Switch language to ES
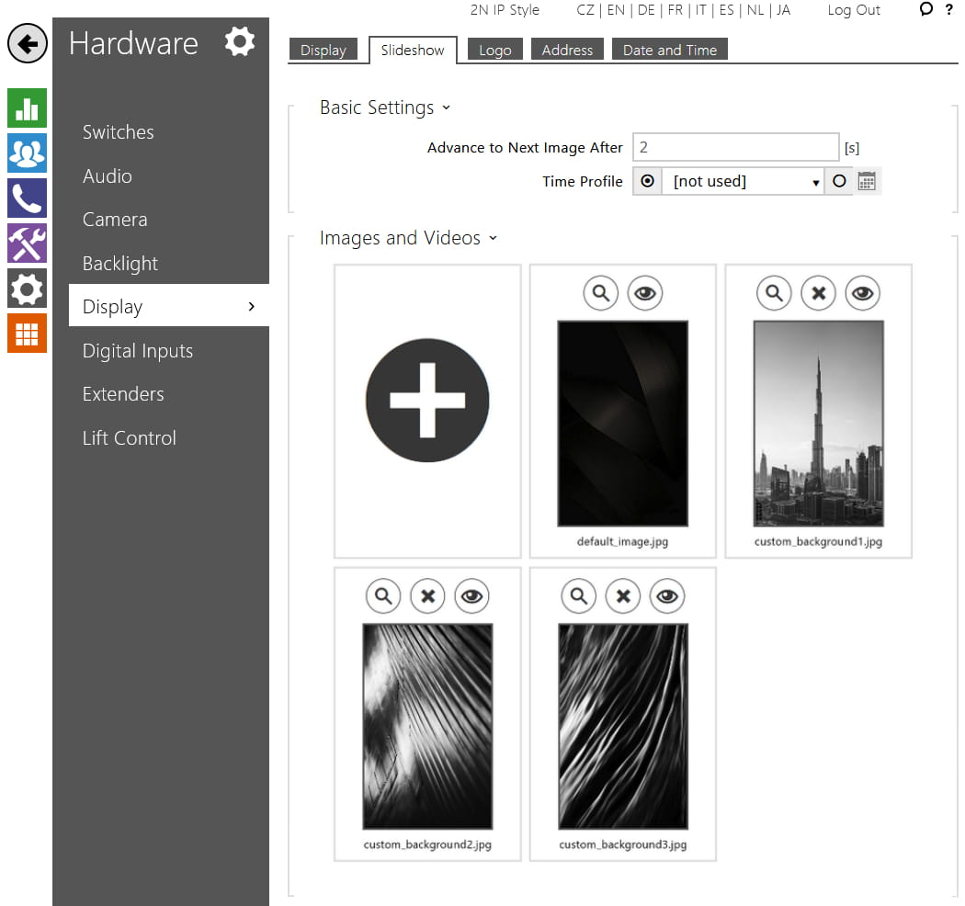 [726, 10]
